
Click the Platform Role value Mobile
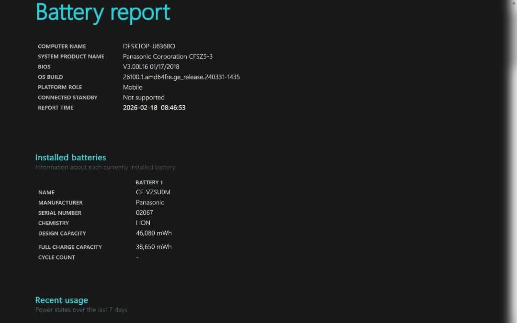pos(133,87)
